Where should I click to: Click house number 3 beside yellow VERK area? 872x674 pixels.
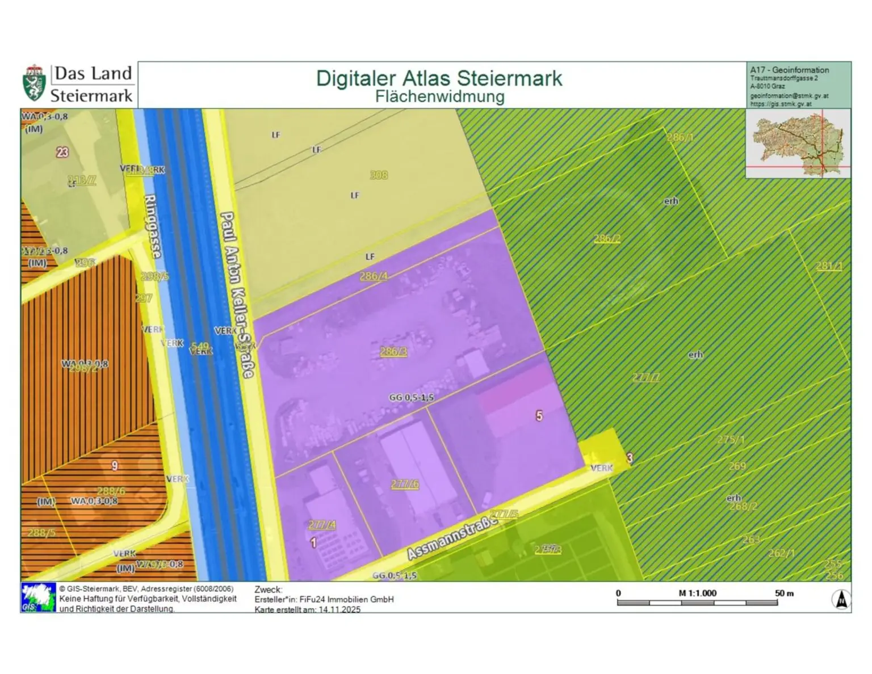point(630,458)
